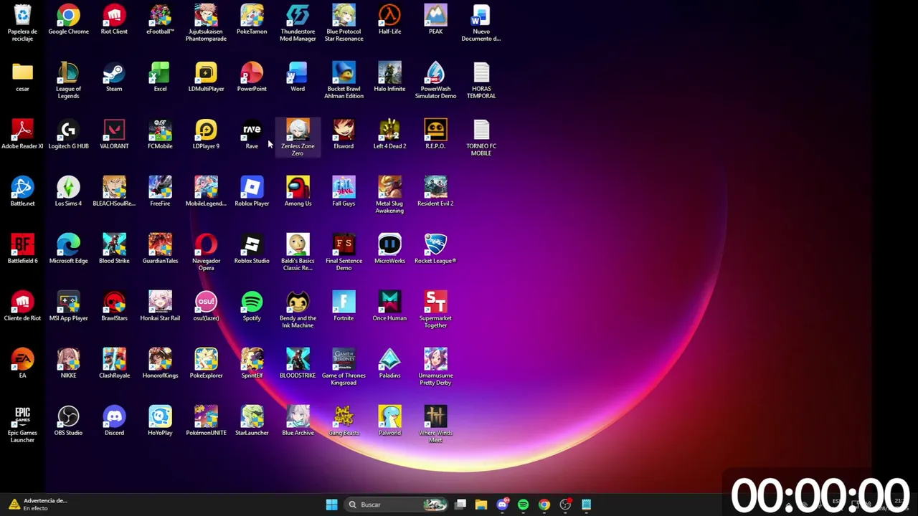This screenshot has width=918, height=516.
Task: Select the cesar folder on desktop
Action: [x=22, y=77]
